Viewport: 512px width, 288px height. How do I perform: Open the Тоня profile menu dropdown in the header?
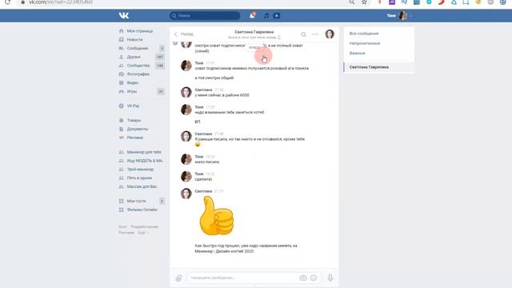[x=399, y=15]
